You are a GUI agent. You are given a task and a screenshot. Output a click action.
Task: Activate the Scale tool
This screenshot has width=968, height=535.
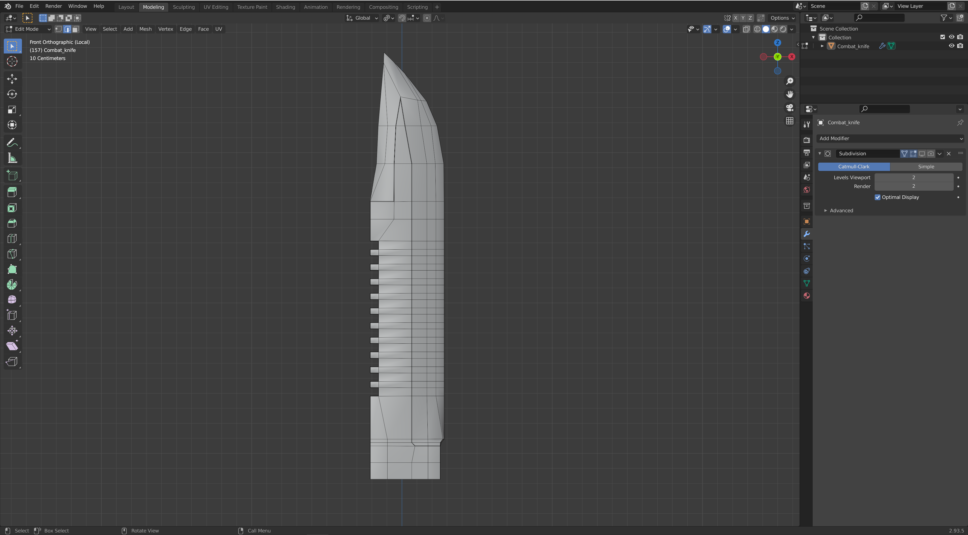tap(12, 110)
